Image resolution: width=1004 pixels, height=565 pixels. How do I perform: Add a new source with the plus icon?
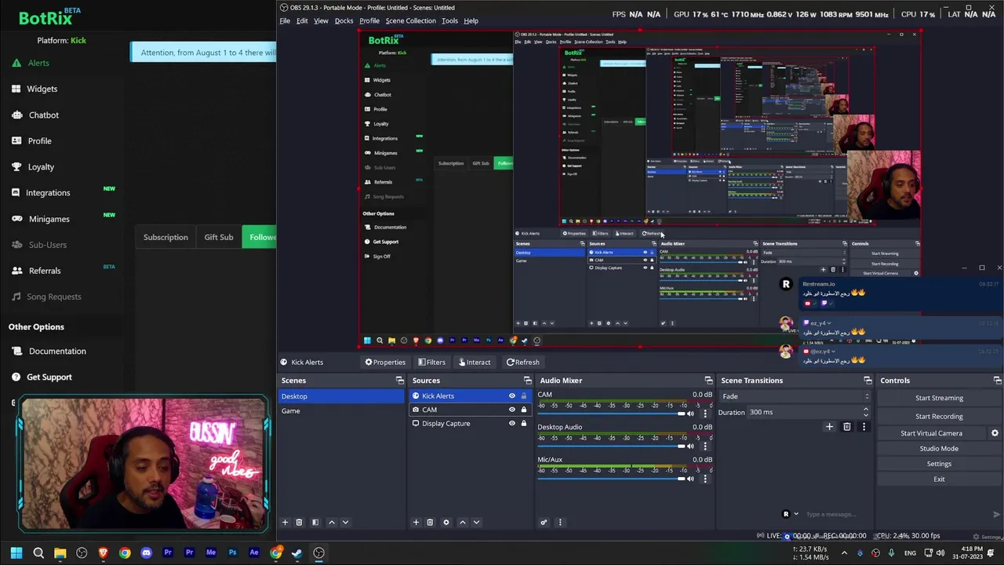[416, 523]
